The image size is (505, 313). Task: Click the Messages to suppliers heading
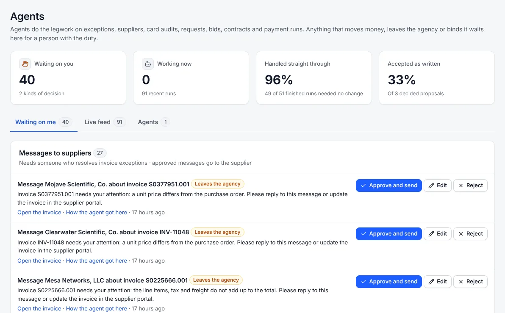(55, 153)
